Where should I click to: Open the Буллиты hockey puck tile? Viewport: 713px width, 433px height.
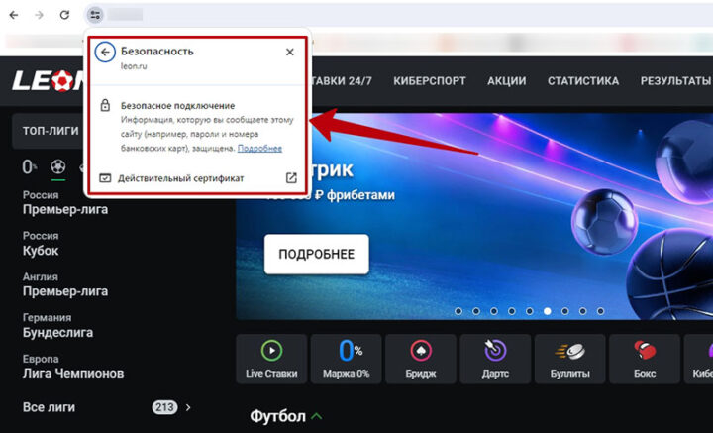click(x=569, y=359)
